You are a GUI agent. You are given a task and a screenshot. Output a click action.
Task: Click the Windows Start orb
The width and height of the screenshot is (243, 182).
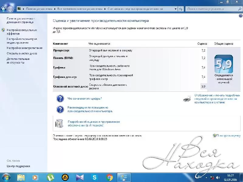click(x=6, y=177)
